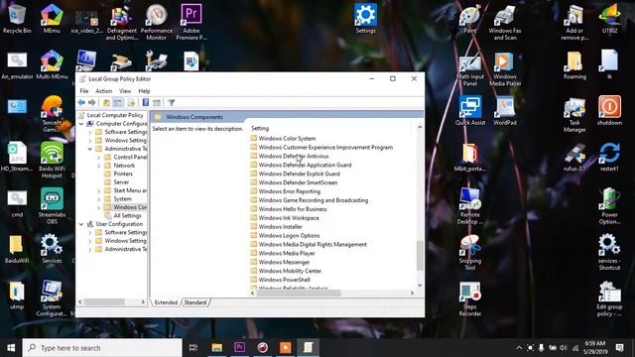
Task: Click the tree pane horizontal scrollbar right arrow
Action: pos(143,301)
